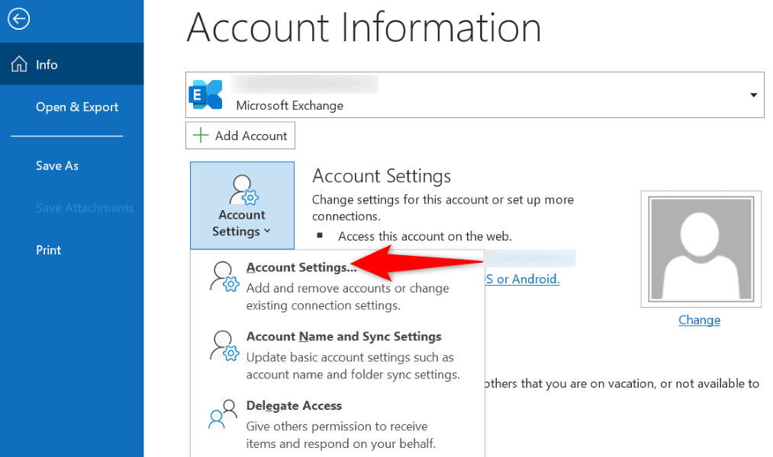Screen dimensions: 773x457
Task: Click the Info home icon
Action: tap(19, 65)
